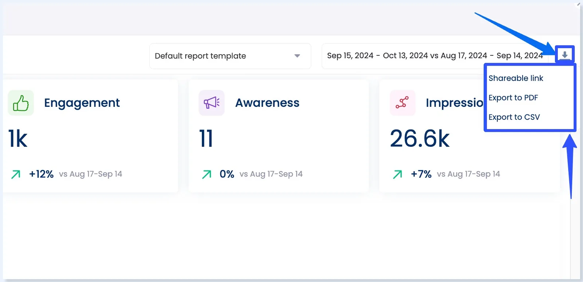Click the Awareness card title
This screenshot has height=282, width=583.
[x=267, y=103]
